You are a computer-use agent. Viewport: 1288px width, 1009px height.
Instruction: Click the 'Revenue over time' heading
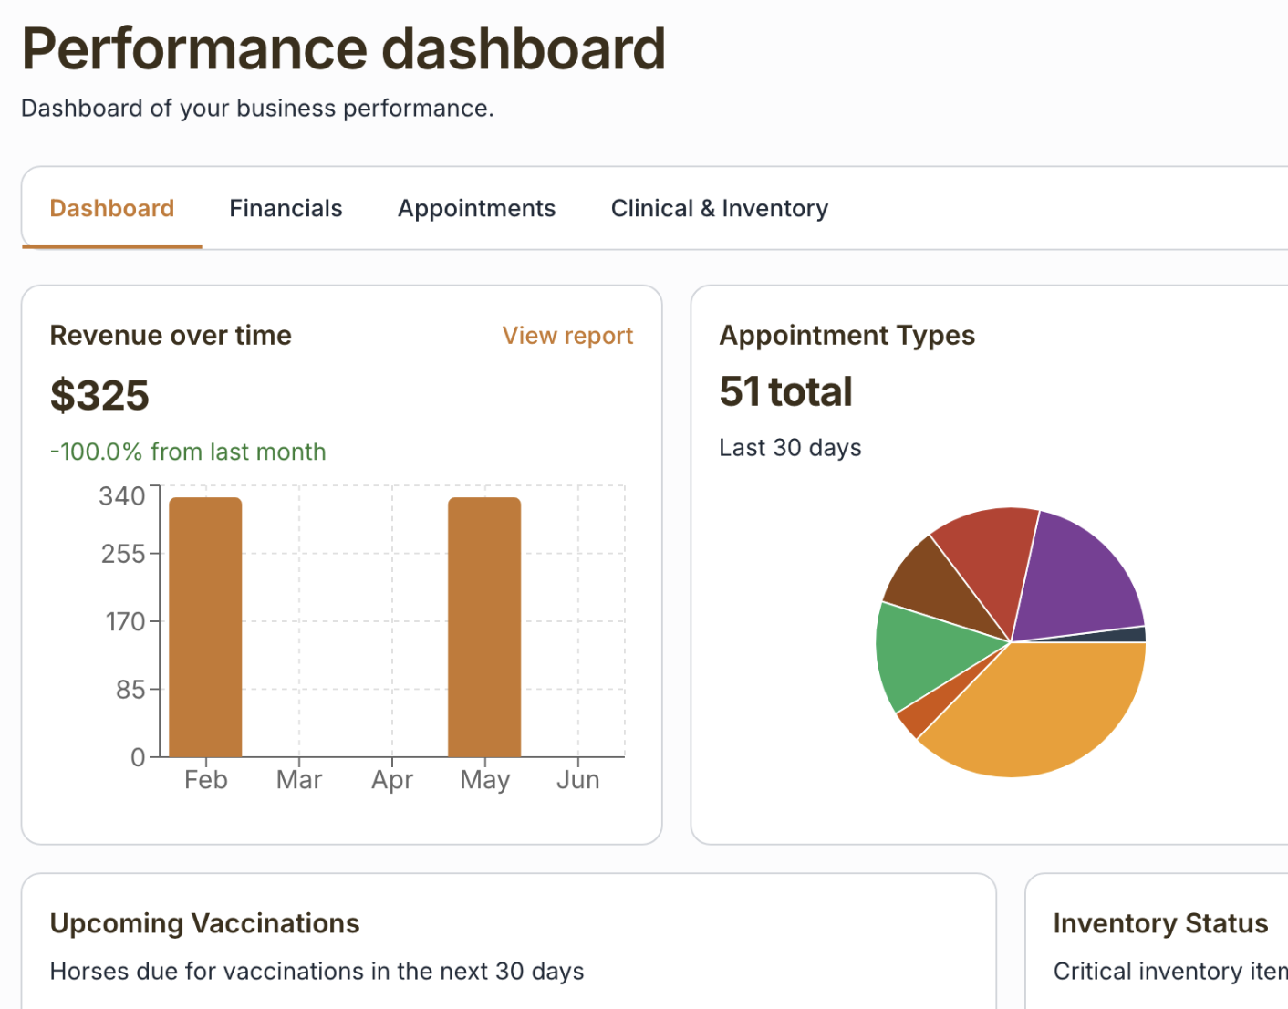(x=171, y=336)
